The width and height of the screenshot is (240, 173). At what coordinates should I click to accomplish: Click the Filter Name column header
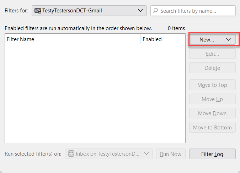point(73,39)
